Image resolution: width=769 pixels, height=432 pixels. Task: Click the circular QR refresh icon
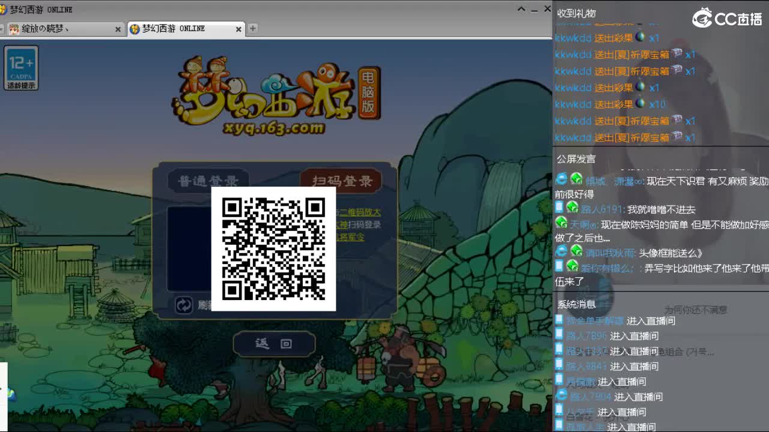[184, 305]
